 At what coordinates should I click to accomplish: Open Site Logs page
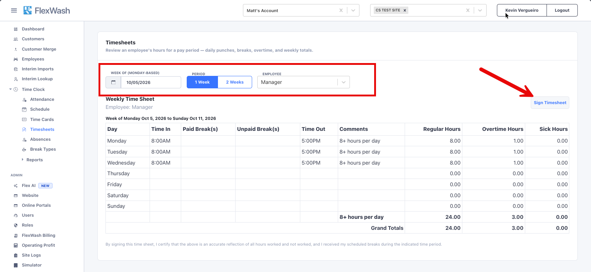[31, 255]
